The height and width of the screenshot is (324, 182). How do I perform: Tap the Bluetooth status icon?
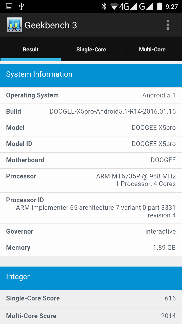click(104, 6)
